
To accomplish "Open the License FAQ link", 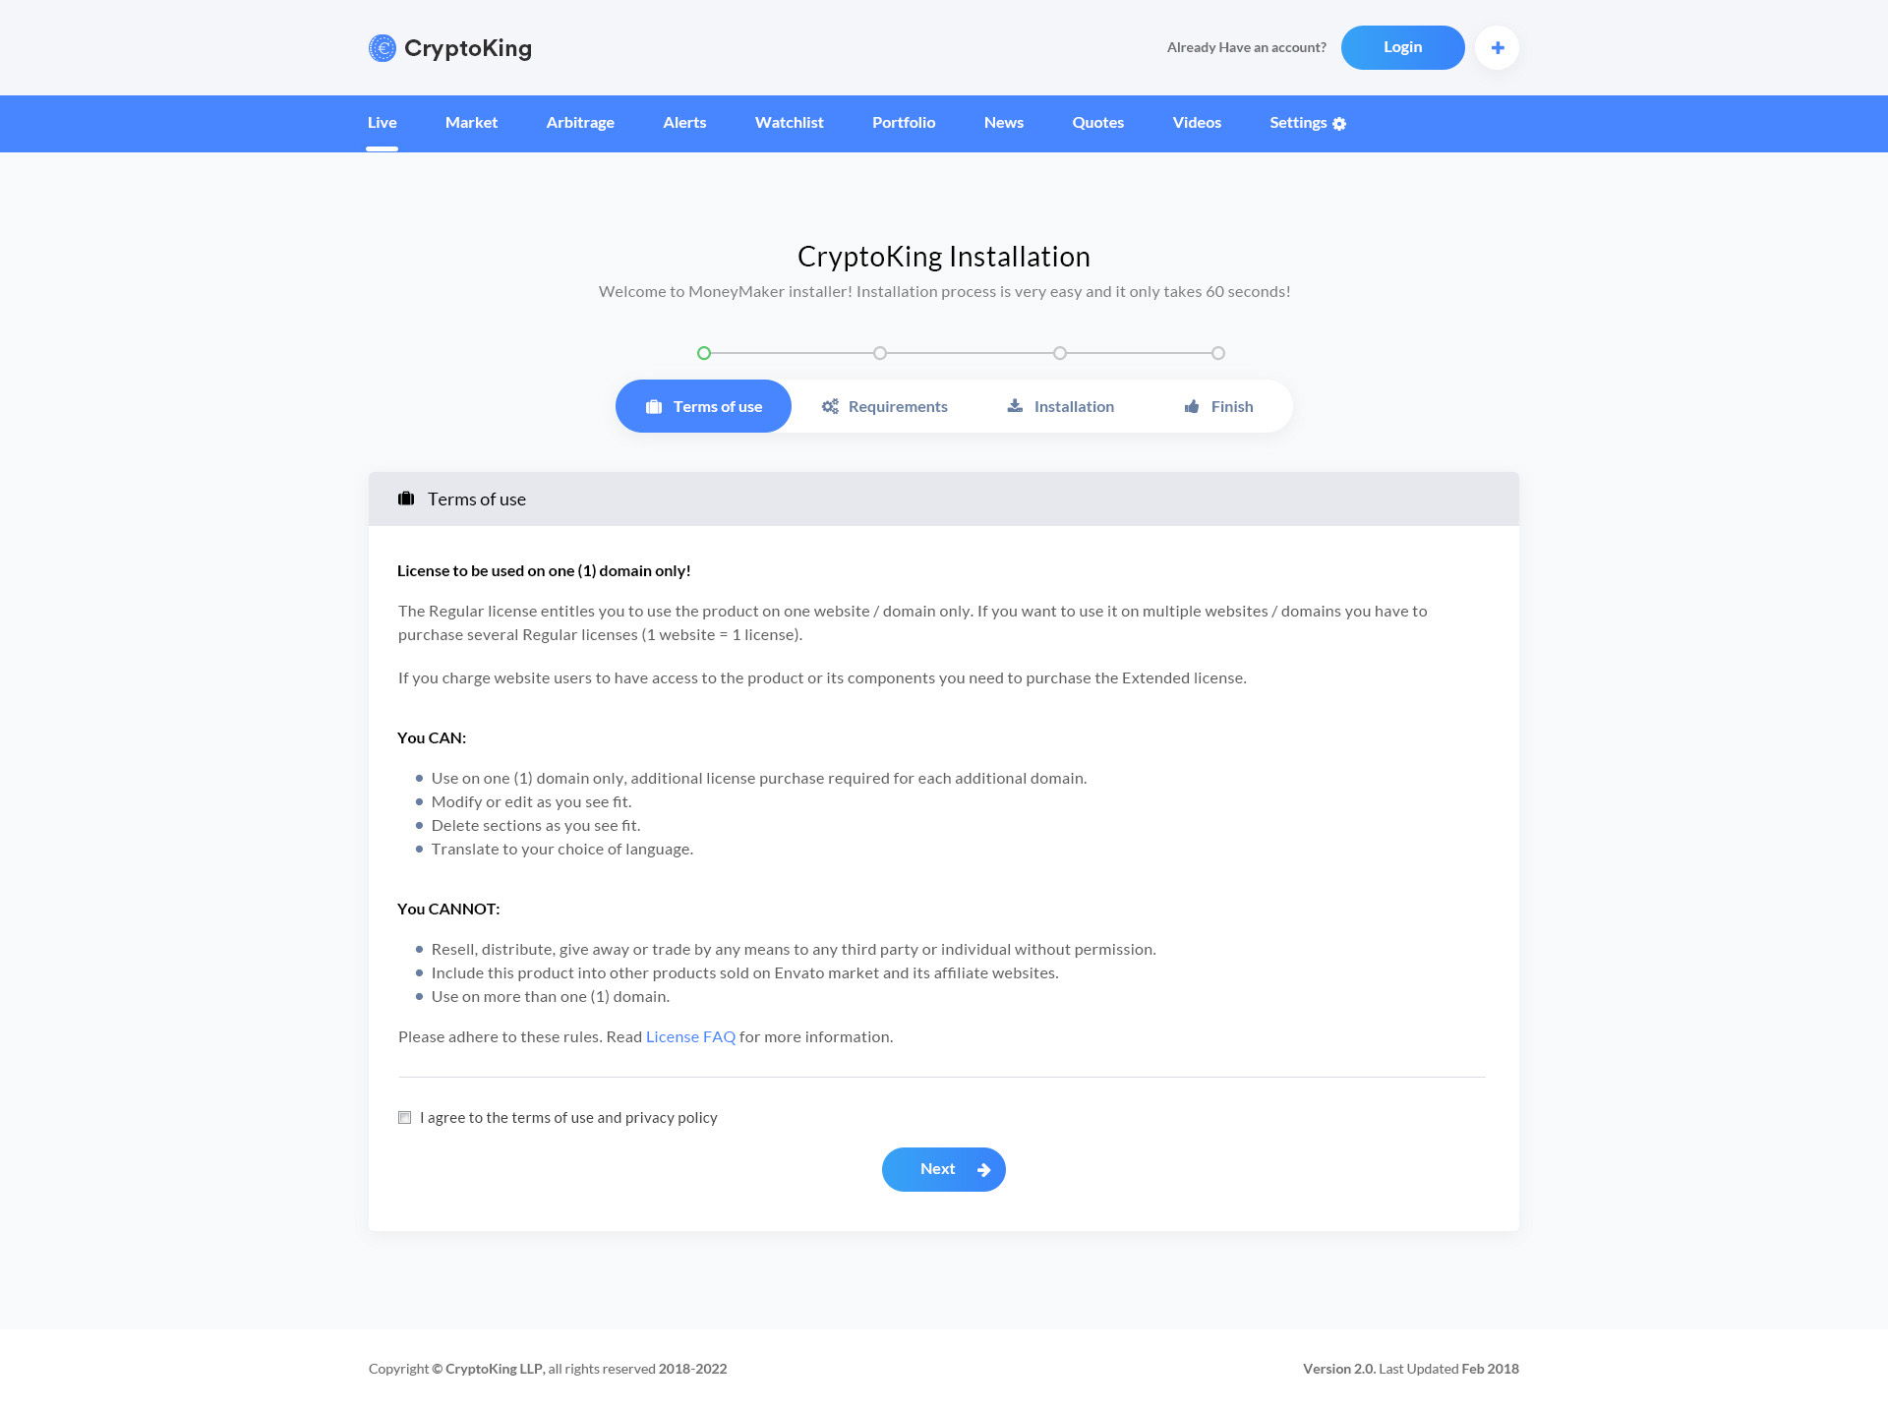I will [x=690, y=1035].
